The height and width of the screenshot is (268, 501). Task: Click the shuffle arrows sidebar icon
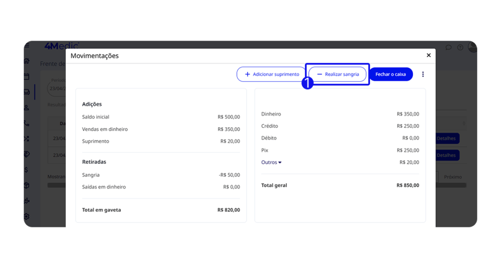click(x=26, y=139)
